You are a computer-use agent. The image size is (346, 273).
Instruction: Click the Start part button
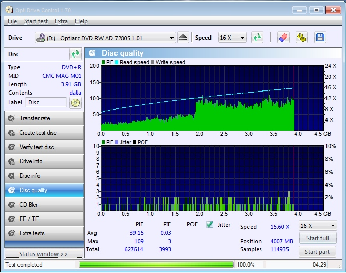point(317,252)
